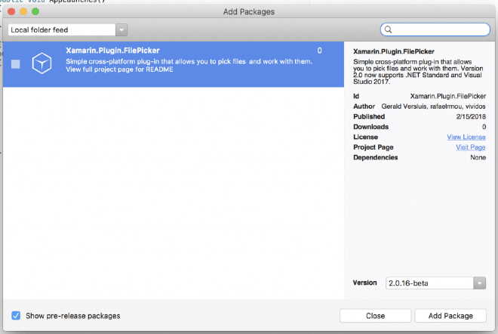498x334 pixels.
Task: Click the Downloads label in details
Action: click(370, 127)
